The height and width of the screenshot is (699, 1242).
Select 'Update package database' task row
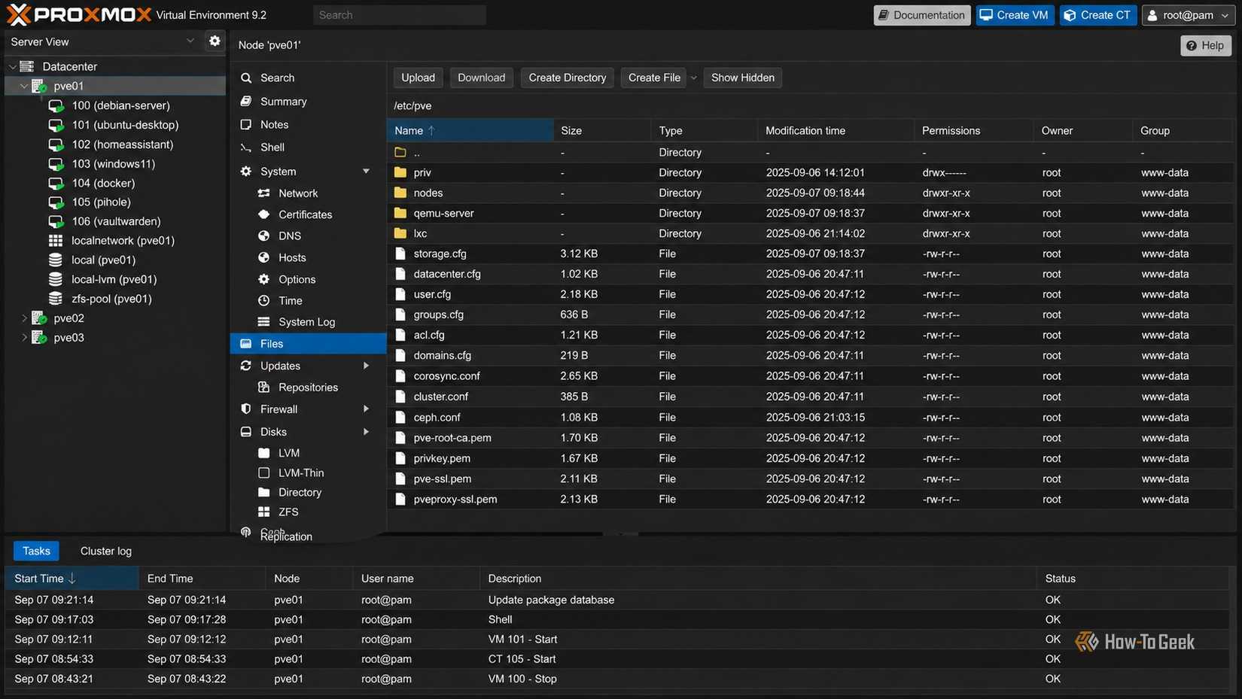click(x=617, y=600)
